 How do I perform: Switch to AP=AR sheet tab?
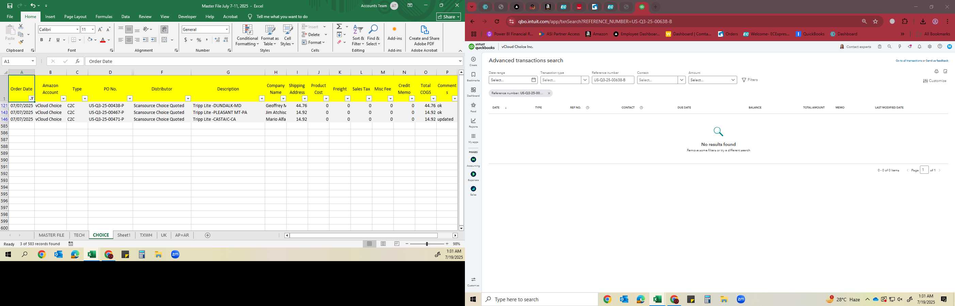pyautogui.click(x=182, y=235)
